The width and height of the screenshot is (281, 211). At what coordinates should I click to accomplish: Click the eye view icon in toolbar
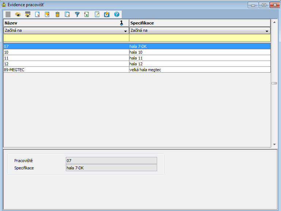click(18, 15)
